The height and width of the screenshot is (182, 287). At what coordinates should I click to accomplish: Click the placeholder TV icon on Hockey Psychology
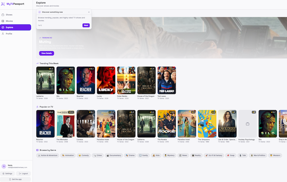coord(248,124)
